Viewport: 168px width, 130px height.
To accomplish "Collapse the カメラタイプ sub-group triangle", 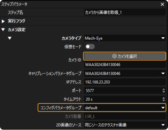I will tap(10, 38).
